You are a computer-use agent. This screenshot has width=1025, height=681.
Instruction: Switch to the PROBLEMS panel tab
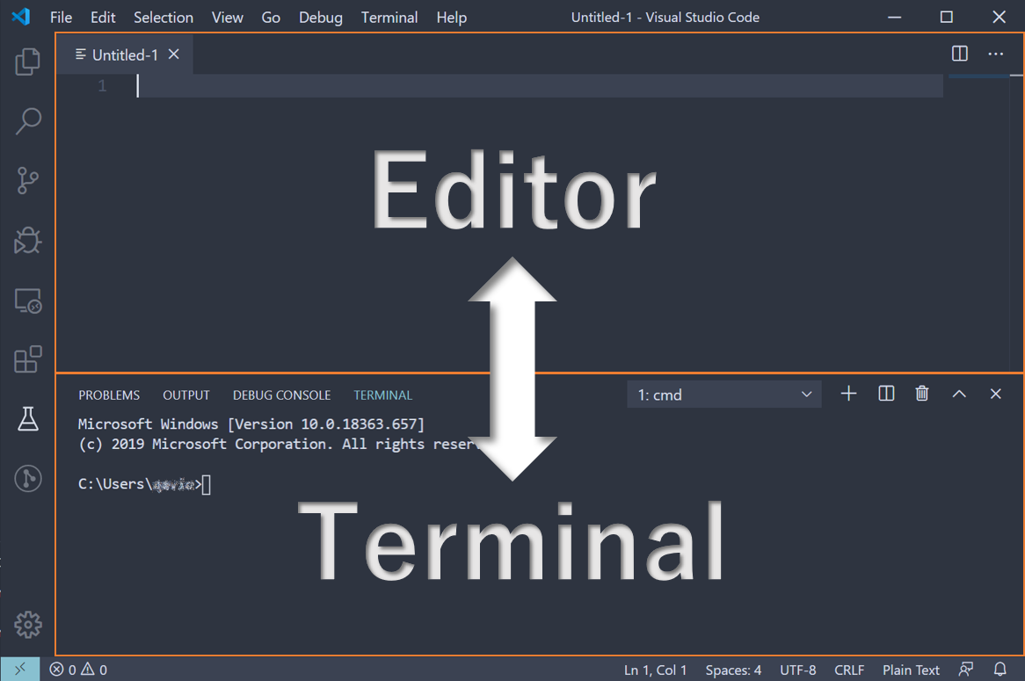[109, 395]
